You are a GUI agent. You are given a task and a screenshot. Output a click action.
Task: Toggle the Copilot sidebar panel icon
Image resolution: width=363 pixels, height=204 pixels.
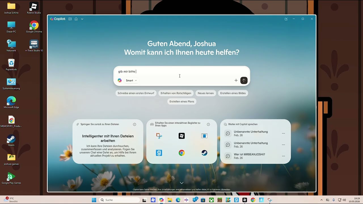tap(70, 19)
